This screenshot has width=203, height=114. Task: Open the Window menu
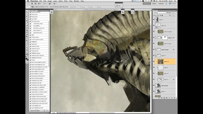pyautogui.click(x=76, y=1)
